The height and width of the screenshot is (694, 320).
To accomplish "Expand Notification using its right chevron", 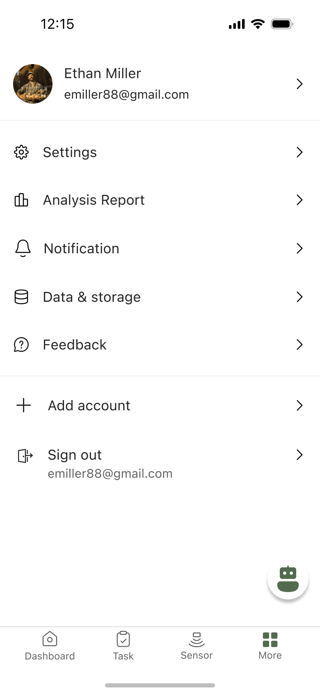I will coord(299,248).
